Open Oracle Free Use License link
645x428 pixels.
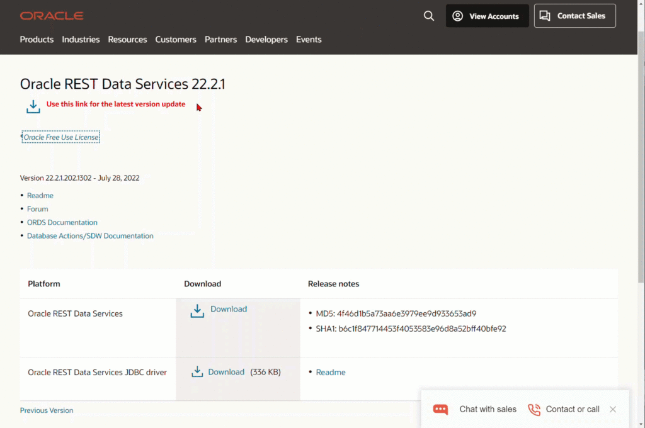(x=61, y=137)
